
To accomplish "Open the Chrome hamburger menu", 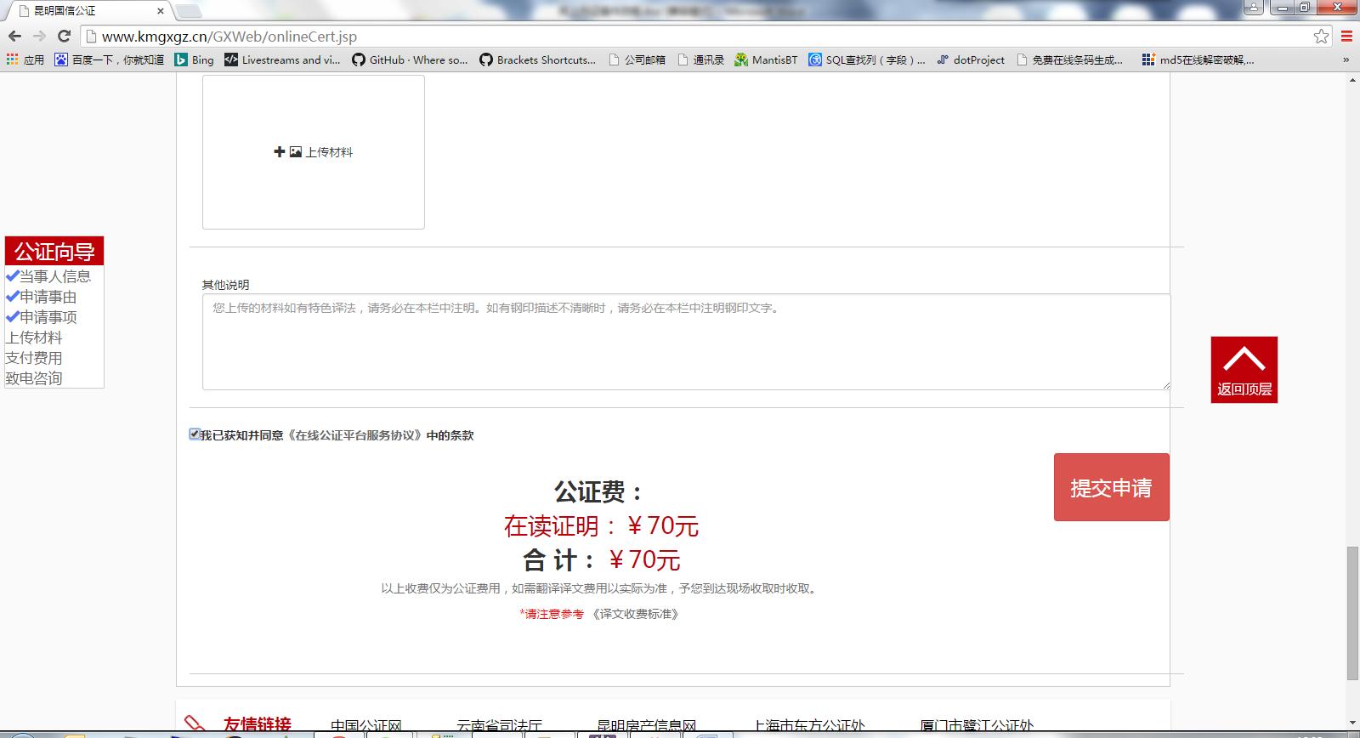I will pyautogui.click(x=1346, y=36).
